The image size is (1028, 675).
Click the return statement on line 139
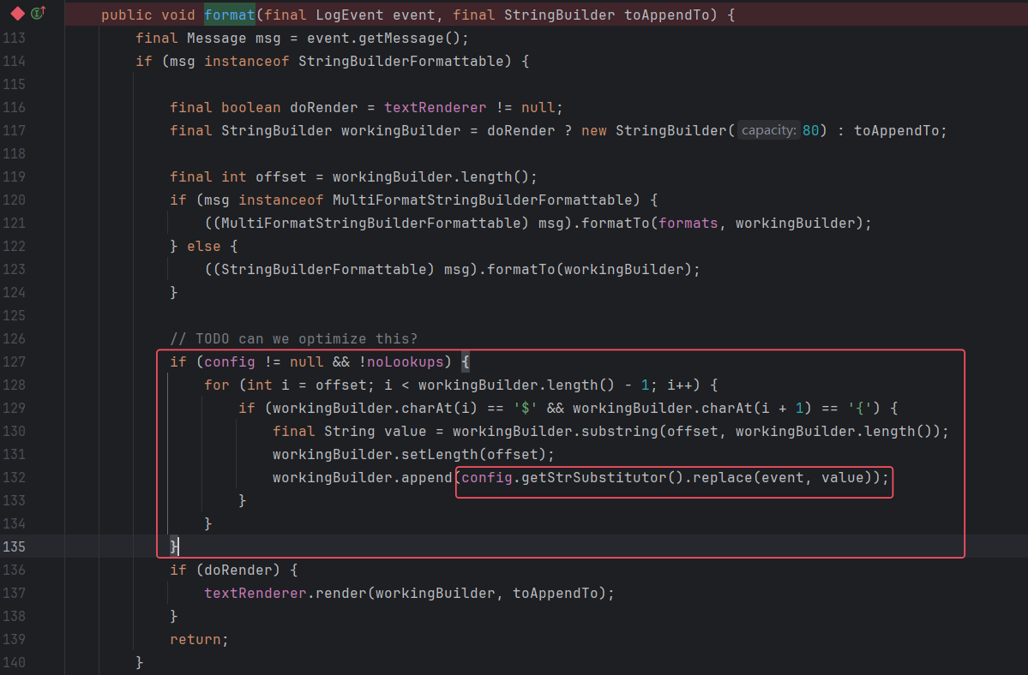pos(196,639)
